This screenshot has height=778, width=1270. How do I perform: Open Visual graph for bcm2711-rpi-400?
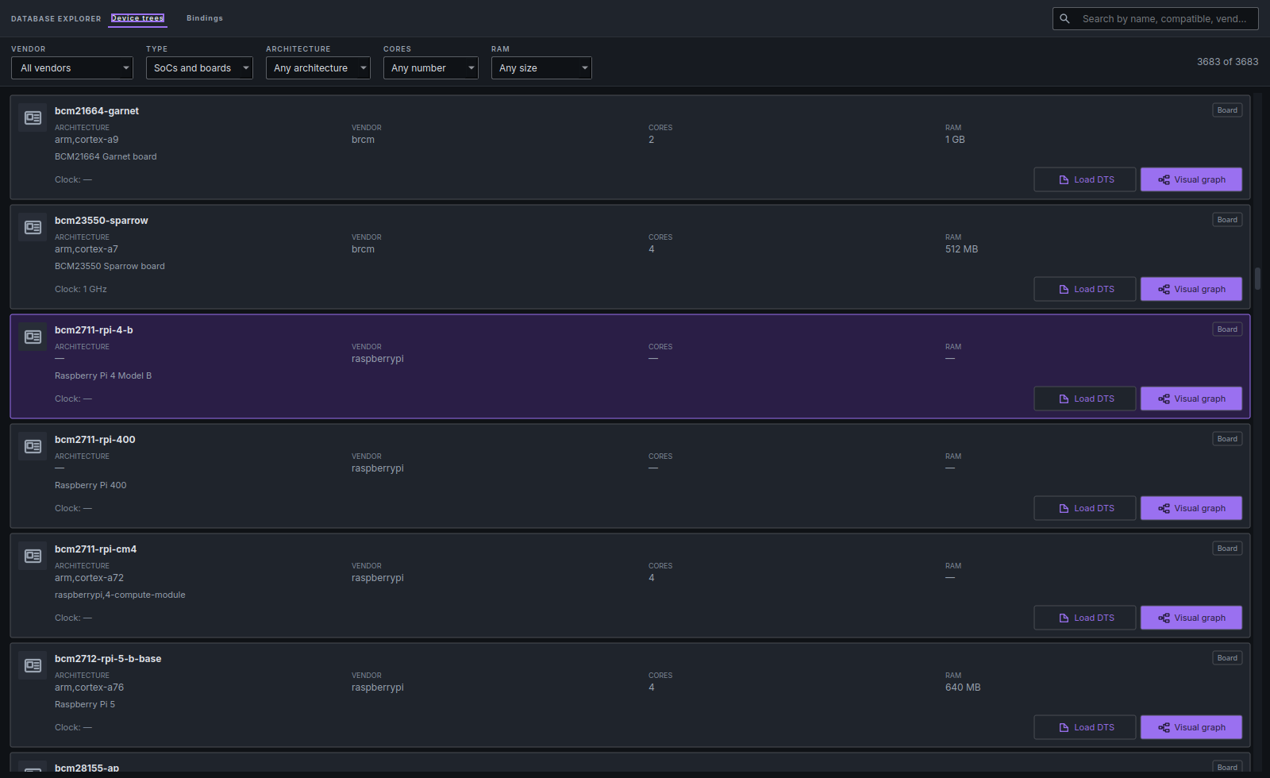[x=1191, y=508]
